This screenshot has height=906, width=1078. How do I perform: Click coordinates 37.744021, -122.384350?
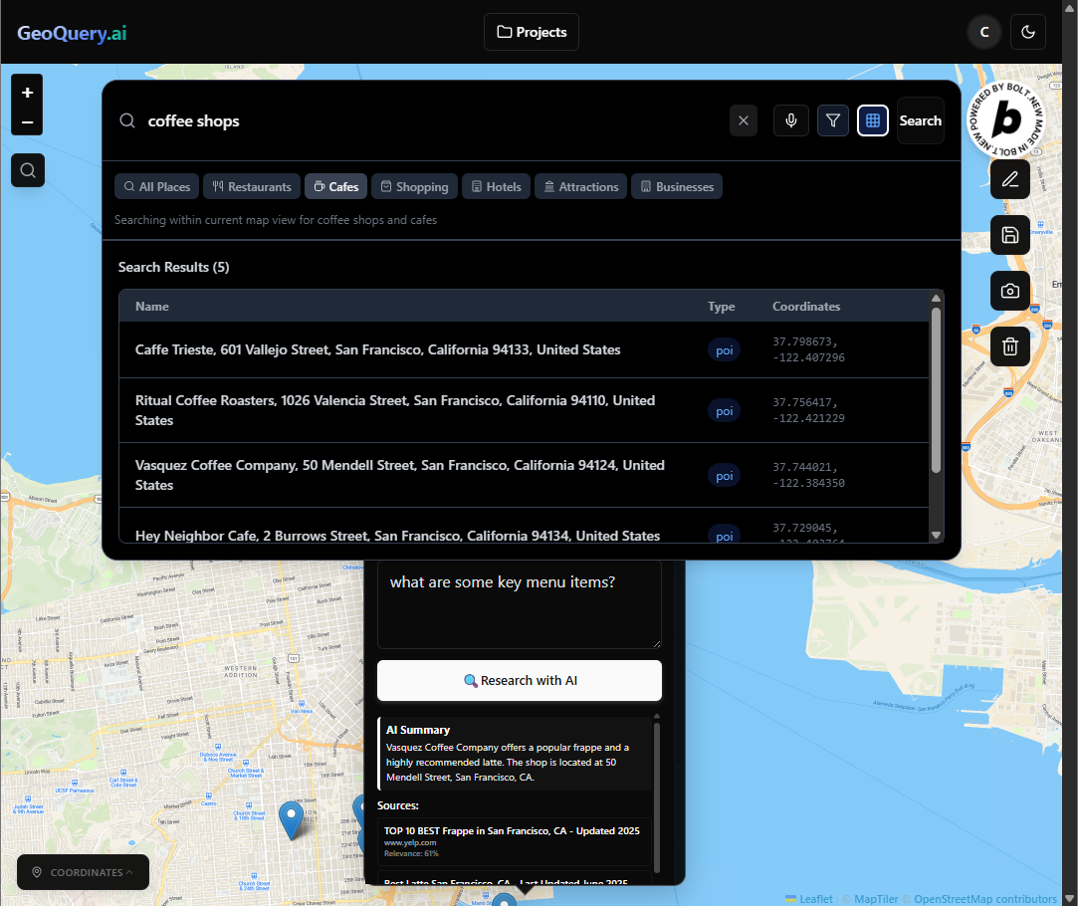pos(808,475)
